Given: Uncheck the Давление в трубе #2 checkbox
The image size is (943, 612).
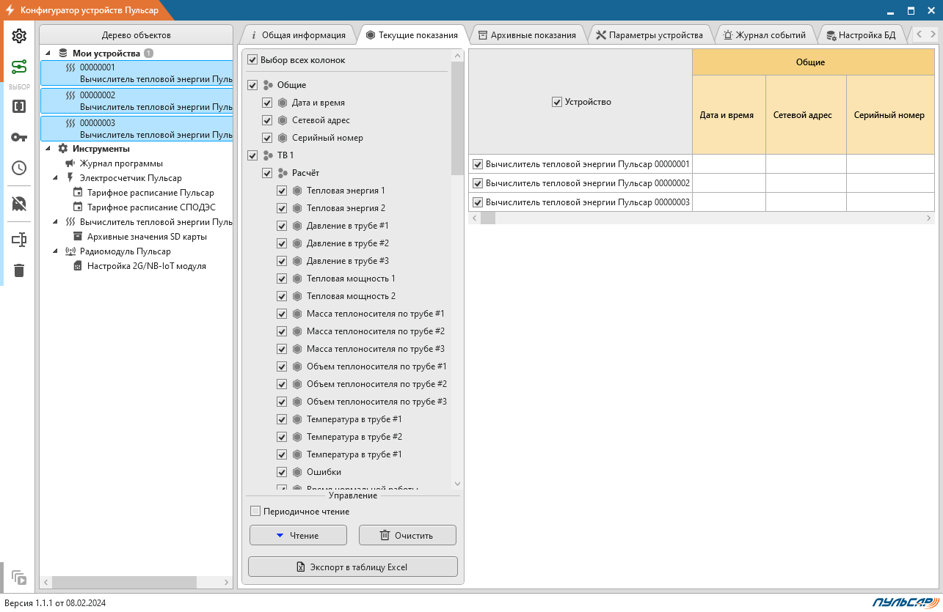Looking at the screenshot, I should coord(282,243).
